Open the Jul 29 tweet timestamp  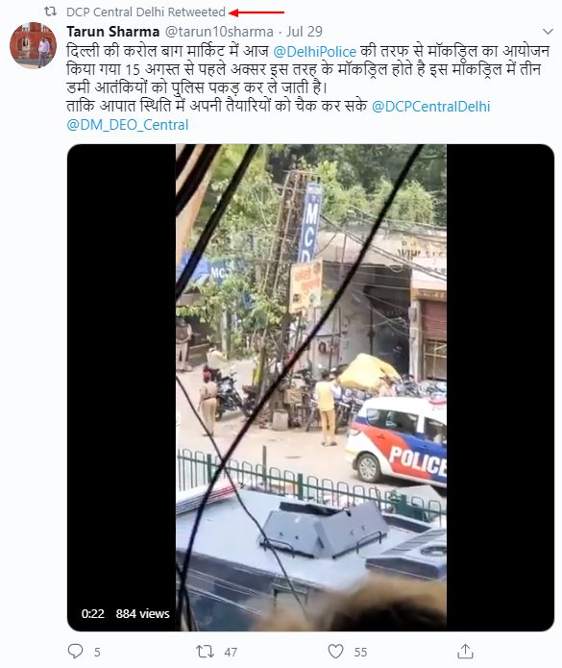pyautogui.click(x=305, y=32)
